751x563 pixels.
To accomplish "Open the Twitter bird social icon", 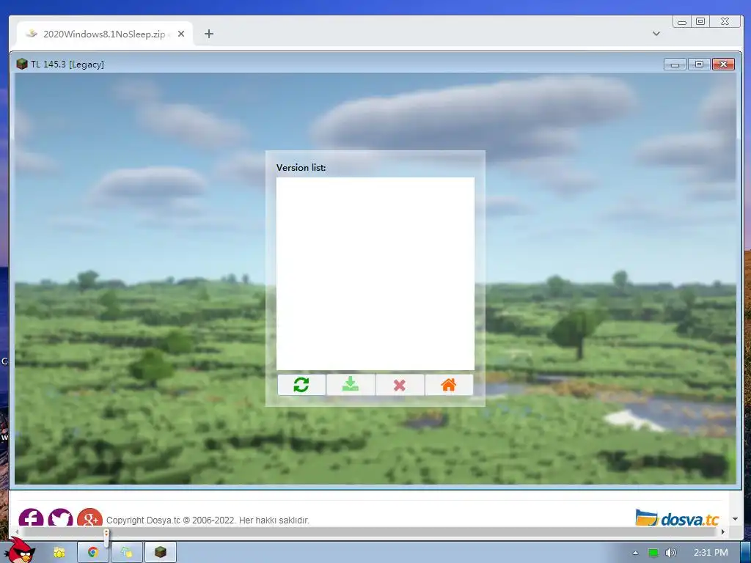I will point(60,517).
